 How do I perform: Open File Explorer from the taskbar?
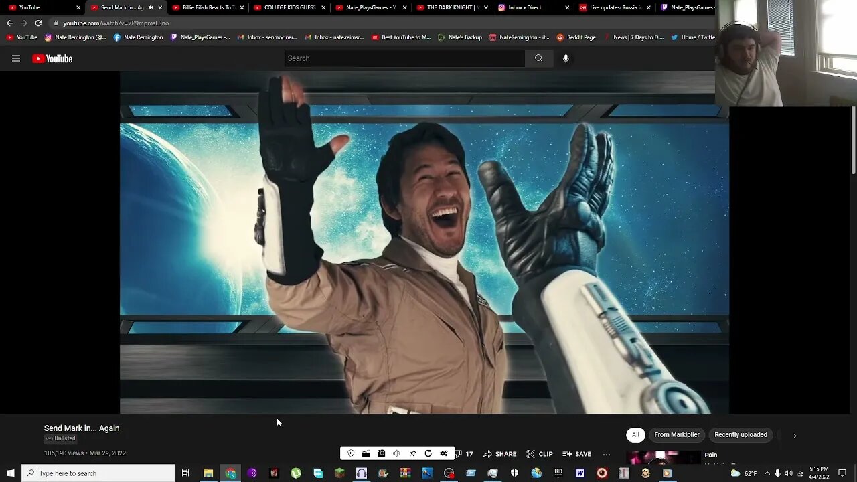208,473
